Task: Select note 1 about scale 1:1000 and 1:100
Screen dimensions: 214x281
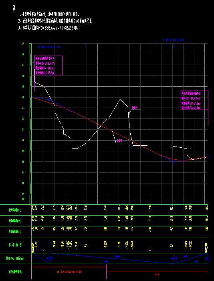Action: click(x=49, y=14)
